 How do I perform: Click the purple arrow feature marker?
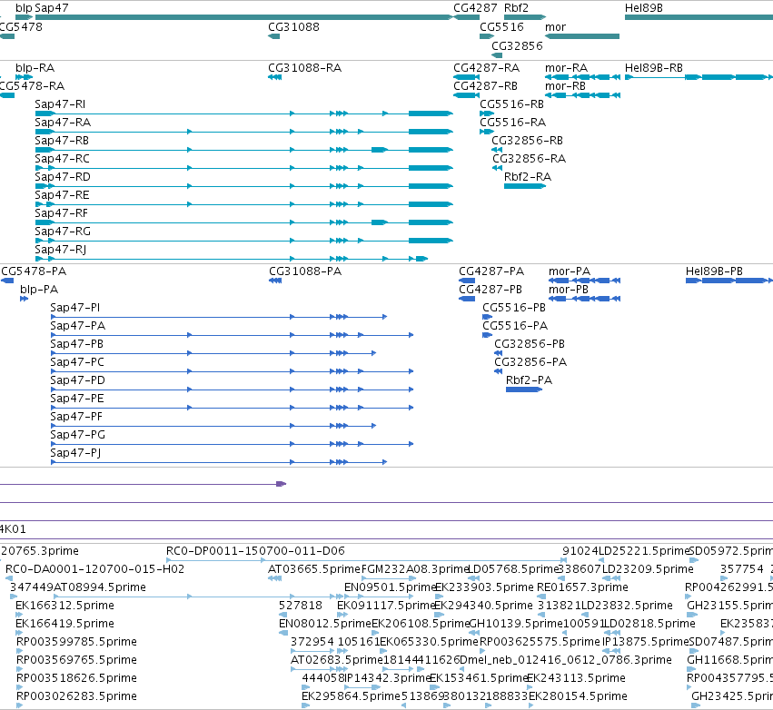click(x=281, y=484)
